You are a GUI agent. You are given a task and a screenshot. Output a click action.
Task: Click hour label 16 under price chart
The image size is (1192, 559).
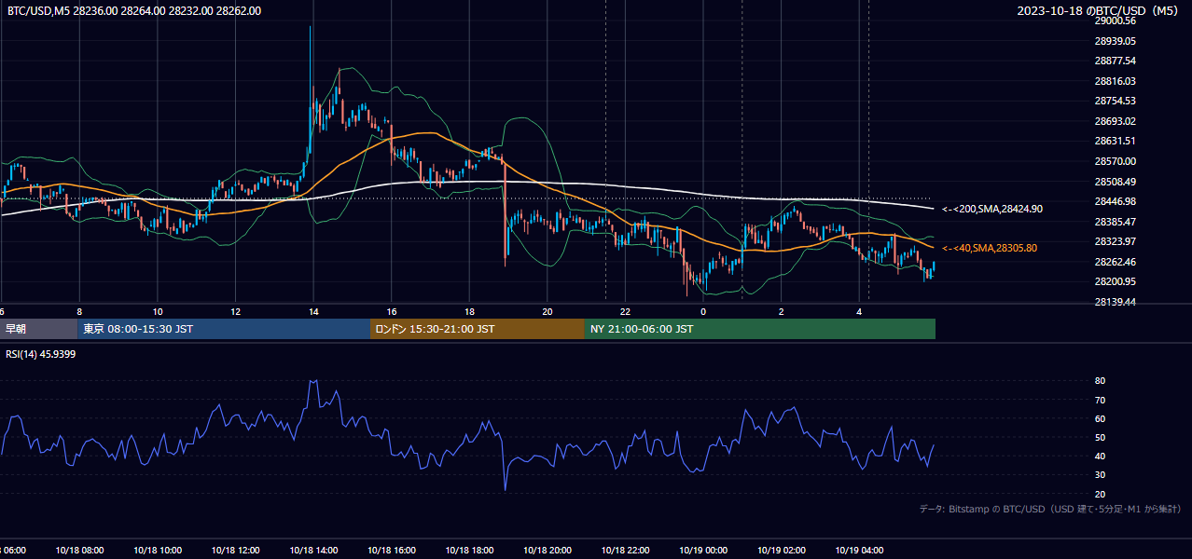[392, 311]
